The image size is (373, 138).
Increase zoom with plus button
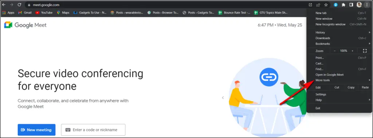coord(352,51)
